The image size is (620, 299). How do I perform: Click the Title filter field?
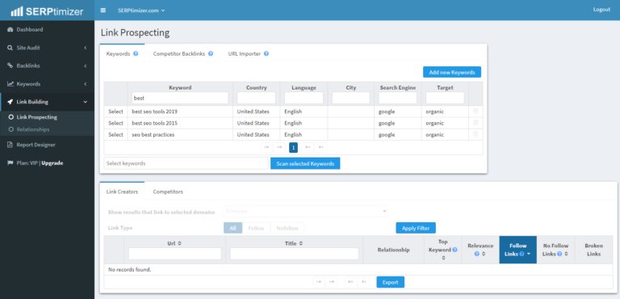click(x=294, y=254)
